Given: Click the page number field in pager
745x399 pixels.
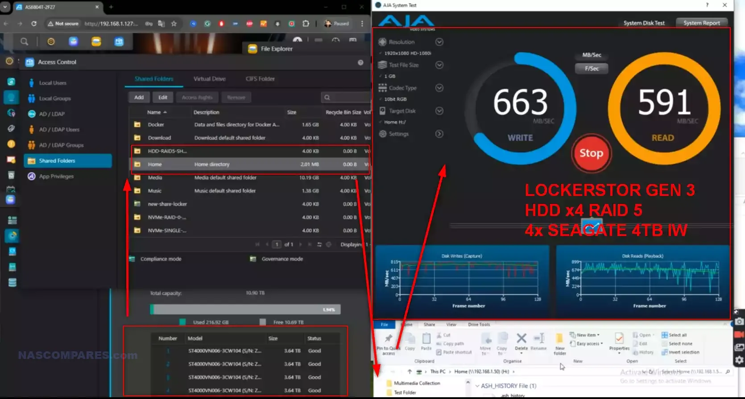Looking at the screenshot, I should coord(277,244).
